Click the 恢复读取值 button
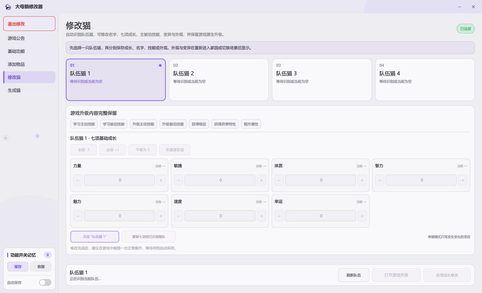Image resolution: width=482 pixels, height=293 pixels. point(175,150)
